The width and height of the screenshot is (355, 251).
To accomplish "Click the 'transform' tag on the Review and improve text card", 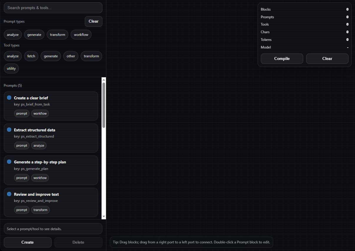I will point(40,210).
